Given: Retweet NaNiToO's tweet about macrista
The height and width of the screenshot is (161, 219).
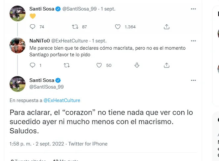Looking at the screenshot, I should [67, 65].
